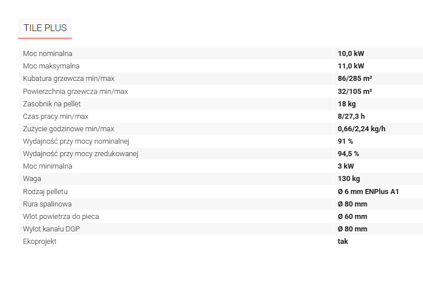This screenshot has height=284, width=423.
Task: Select the Moc nominalna row label
Action: (48, 54)
